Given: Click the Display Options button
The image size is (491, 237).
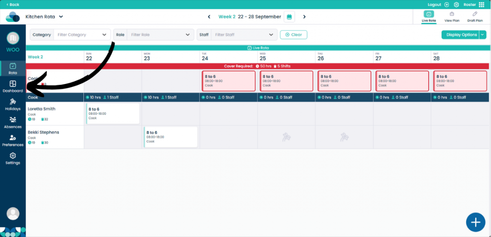Looking at the screenshot, I should pyautogui.click(x=460, y=35).
